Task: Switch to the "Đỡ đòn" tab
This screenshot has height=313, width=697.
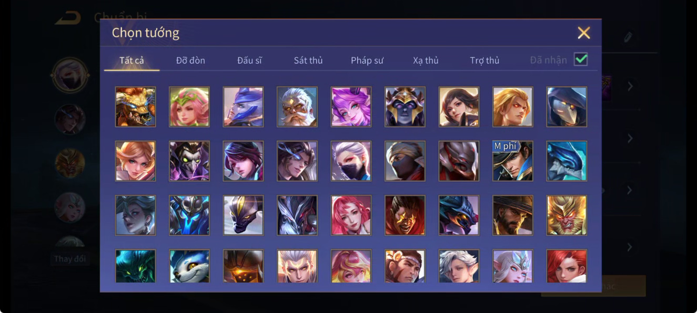Action: point(190,60)
